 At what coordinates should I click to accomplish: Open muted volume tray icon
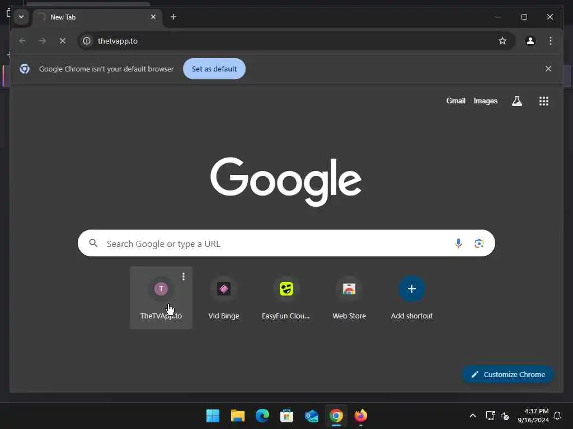505,416
